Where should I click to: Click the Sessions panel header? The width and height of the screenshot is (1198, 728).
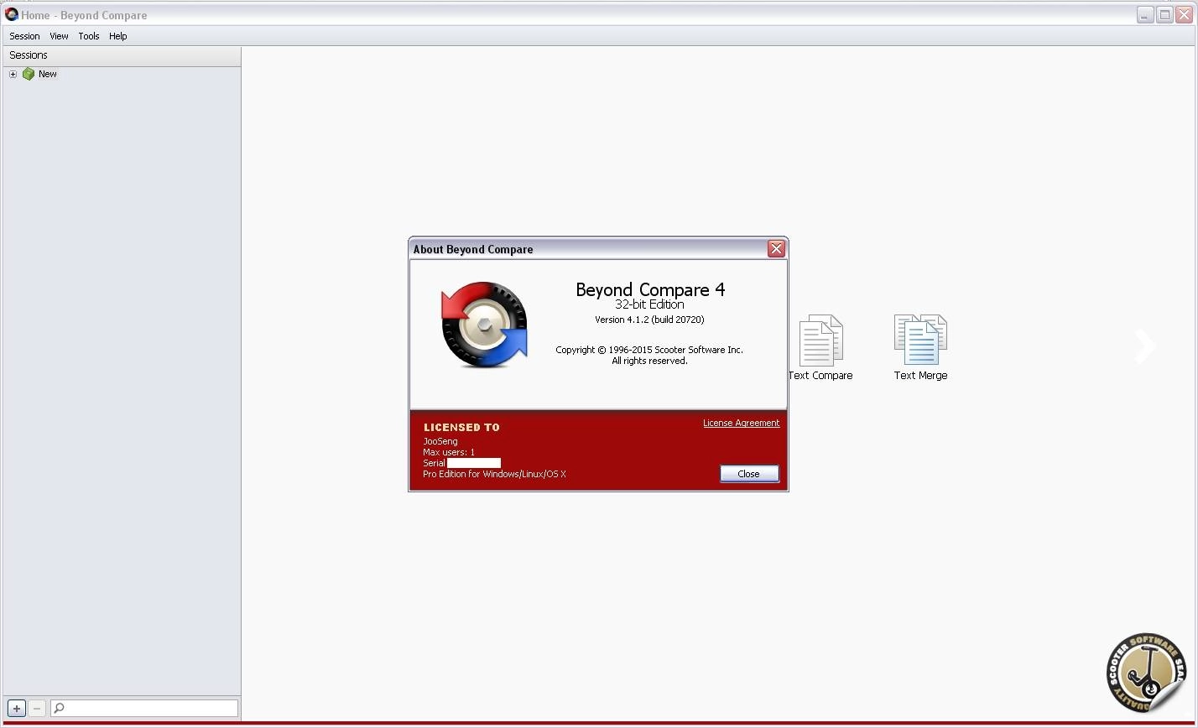pos(122,55)
